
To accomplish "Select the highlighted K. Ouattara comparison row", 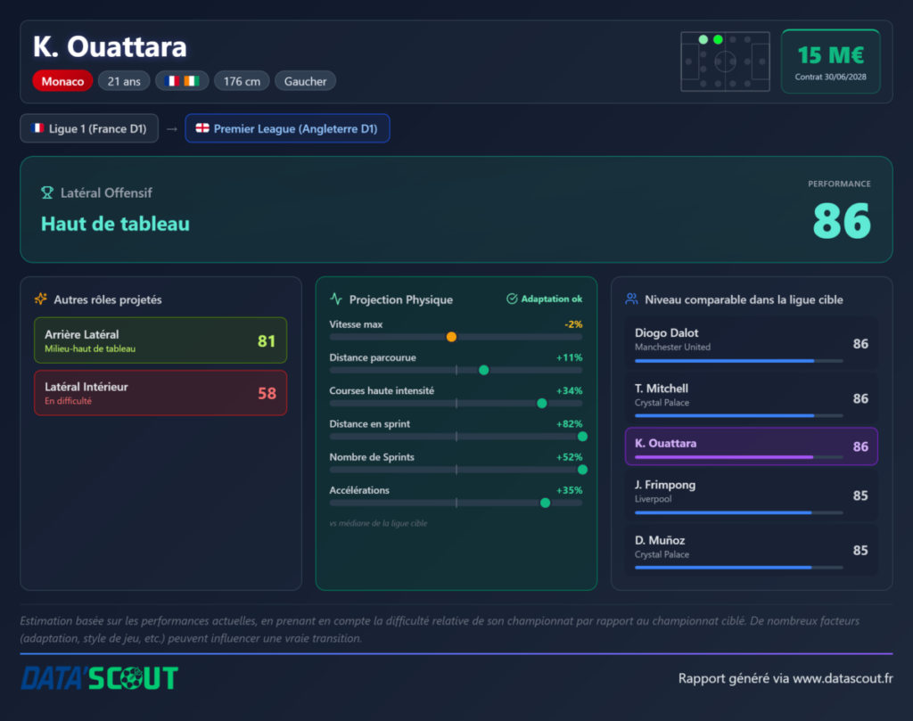I will point(751,447).
